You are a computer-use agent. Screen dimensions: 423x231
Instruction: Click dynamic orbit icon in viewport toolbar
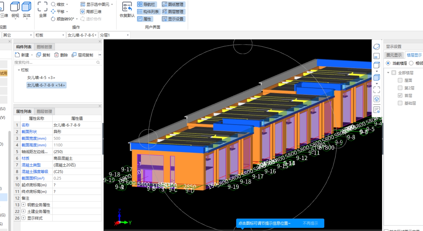[x=377, y=47]
